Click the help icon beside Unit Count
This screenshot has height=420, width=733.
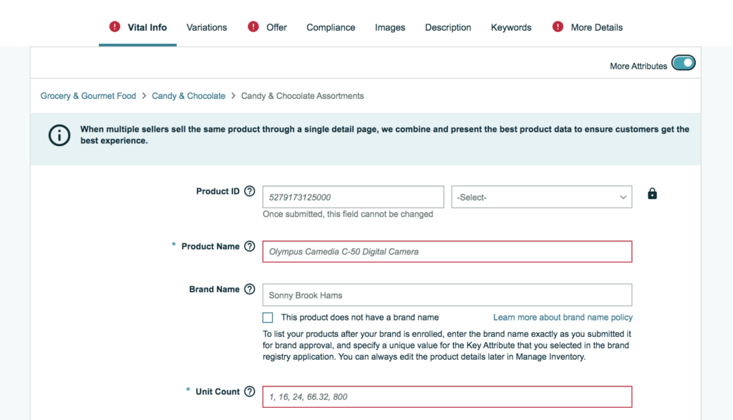click(249, 392)
